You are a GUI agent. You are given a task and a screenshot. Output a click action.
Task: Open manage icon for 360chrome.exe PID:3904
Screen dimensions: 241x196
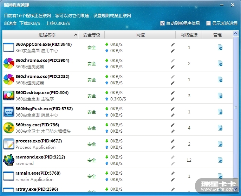(220, 63)
